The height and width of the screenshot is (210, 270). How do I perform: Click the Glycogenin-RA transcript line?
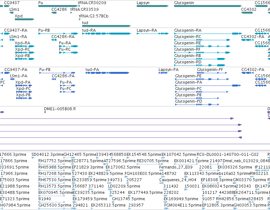(x=208, y=34)
